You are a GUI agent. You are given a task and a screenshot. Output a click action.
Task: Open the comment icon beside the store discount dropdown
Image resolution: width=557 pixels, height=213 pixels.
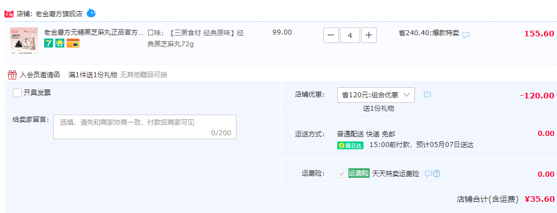(x=427, y=95)
